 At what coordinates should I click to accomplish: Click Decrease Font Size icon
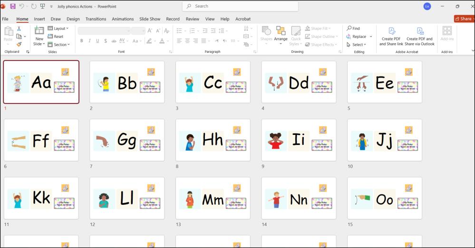click(x=158, y=30)
